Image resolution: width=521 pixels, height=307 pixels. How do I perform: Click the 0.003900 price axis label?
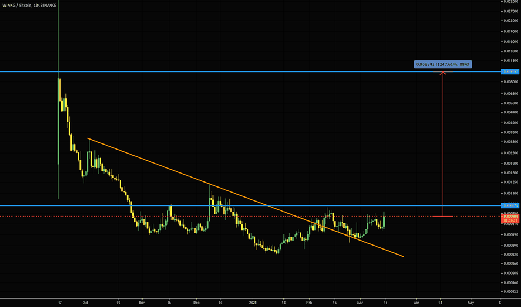coord(511,123)
